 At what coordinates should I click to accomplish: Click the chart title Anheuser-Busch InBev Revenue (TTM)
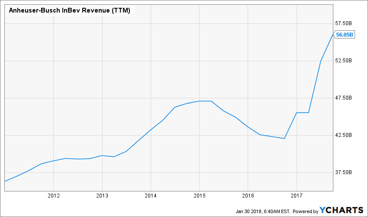(x=69, y=10)
